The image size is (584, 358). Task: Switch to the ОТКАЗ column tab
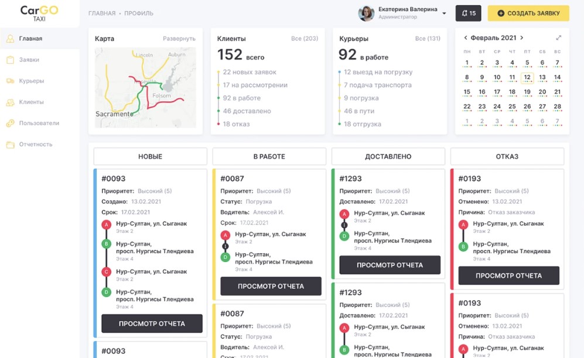(x=507, y=157)
